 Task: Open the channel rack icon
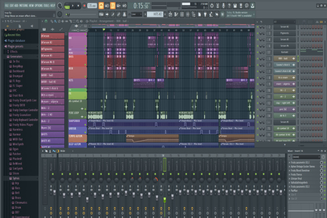click(182, 14)
